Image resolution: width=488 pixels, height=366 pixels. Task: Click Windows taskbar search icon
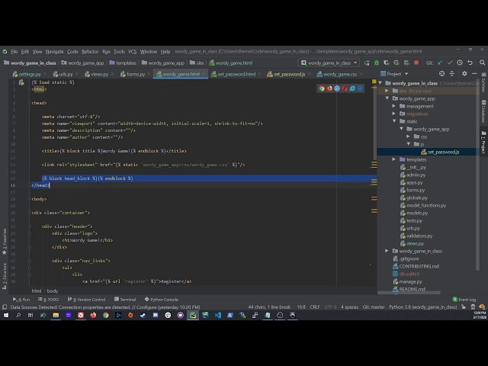[x=18, y=315]
